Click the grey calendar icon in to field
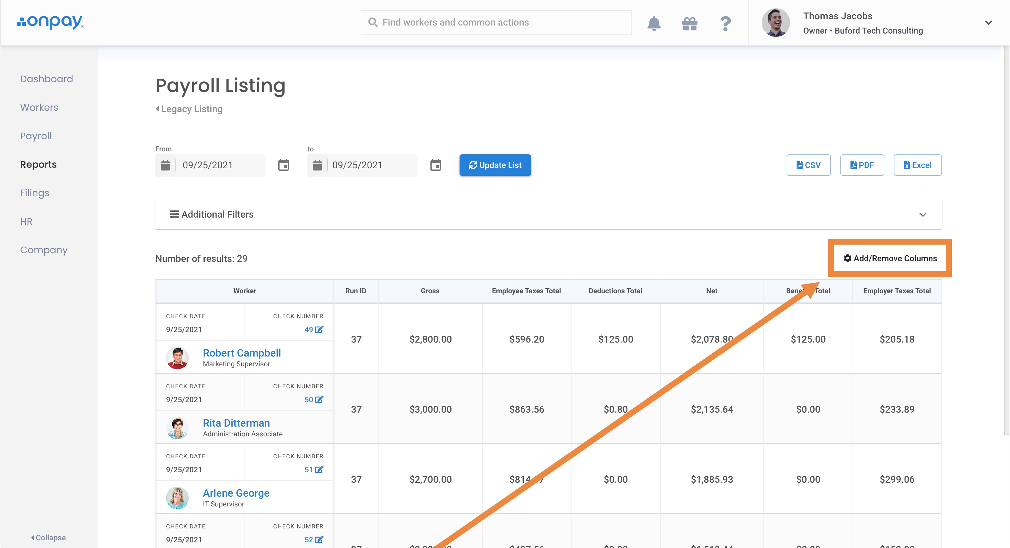This screenshot has height=548, width=1010. point(317,165)
